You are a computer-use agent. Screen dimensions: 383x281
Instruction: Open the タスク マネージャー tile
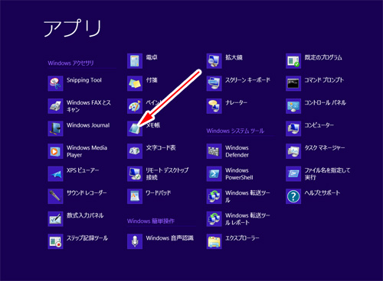point(316,151)
